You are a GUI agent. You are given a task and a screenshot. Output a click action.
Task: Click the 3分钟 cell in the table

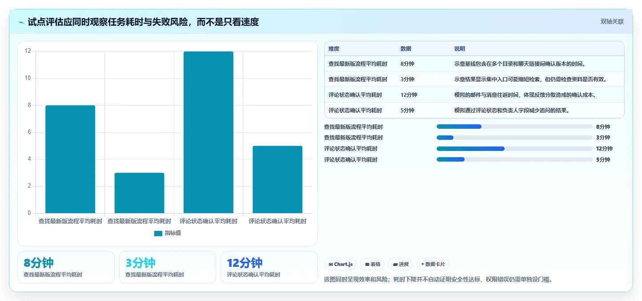[x=407, y=79]
